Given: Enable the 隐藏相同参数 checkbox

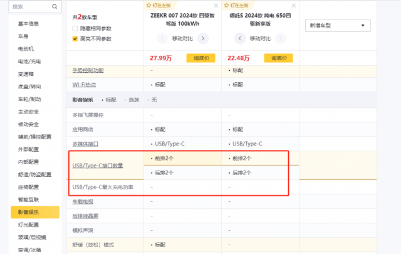Looking at the screenshot, I should pyautogui.click(x=75, y=28).
